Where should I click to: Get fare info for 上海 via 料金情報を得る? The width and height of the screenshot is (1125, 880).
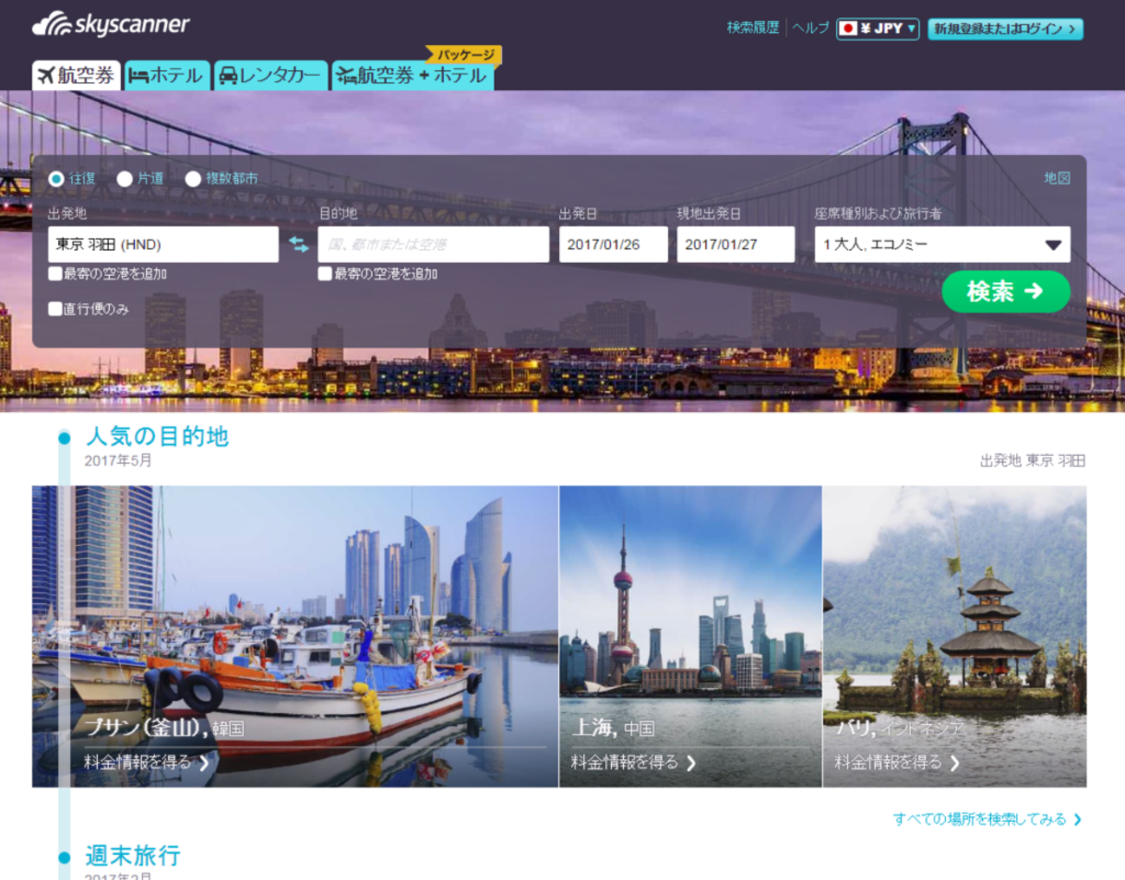click(633, 762)
